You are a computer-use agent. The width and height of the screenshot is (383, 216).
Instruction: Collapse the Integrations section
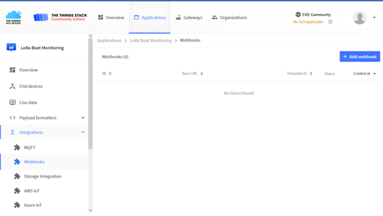point(83,132)
